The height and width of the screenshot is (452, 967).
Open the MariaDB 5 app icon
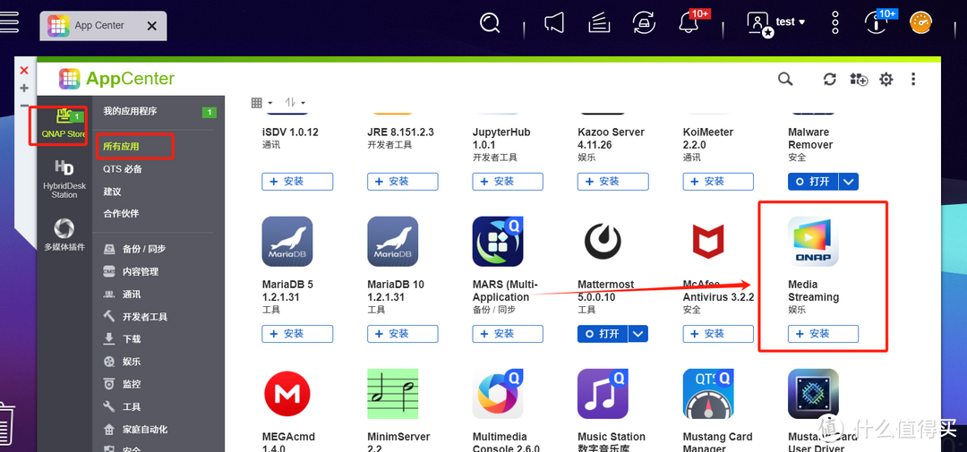tap(287, 241)
